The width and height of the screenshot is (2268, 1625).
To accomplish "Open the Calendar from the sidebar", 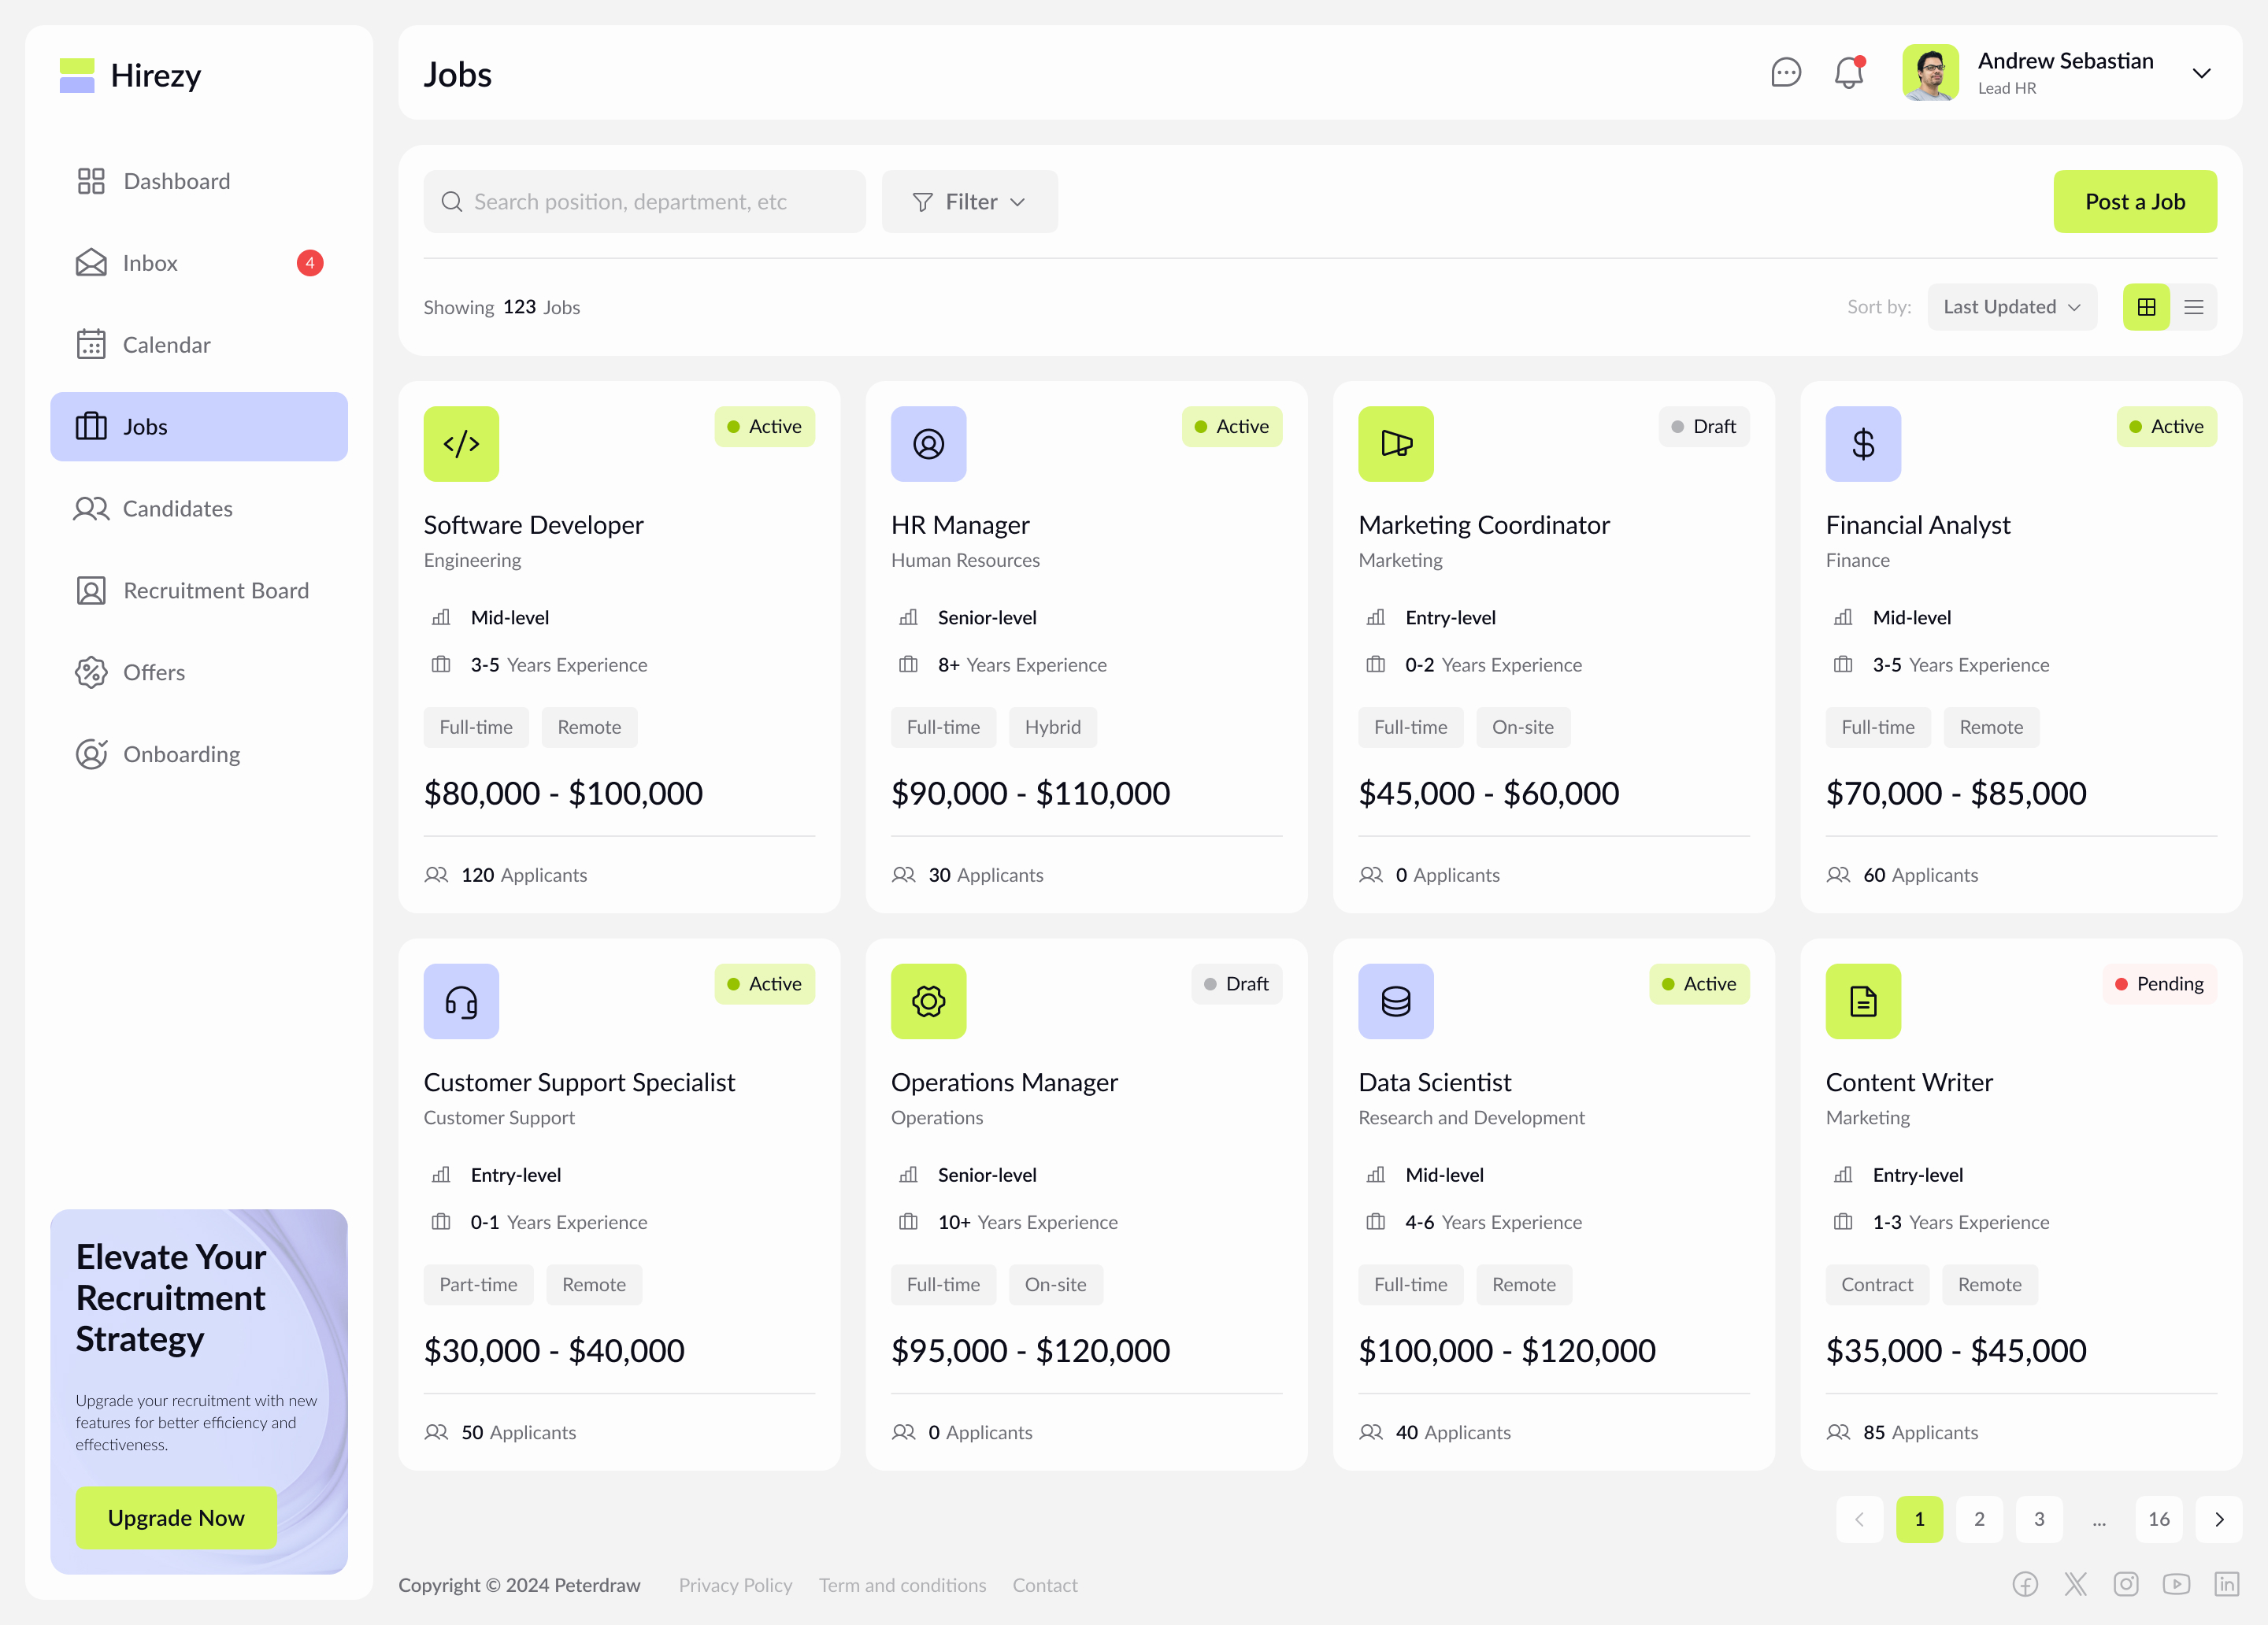I will click(166, 345).
